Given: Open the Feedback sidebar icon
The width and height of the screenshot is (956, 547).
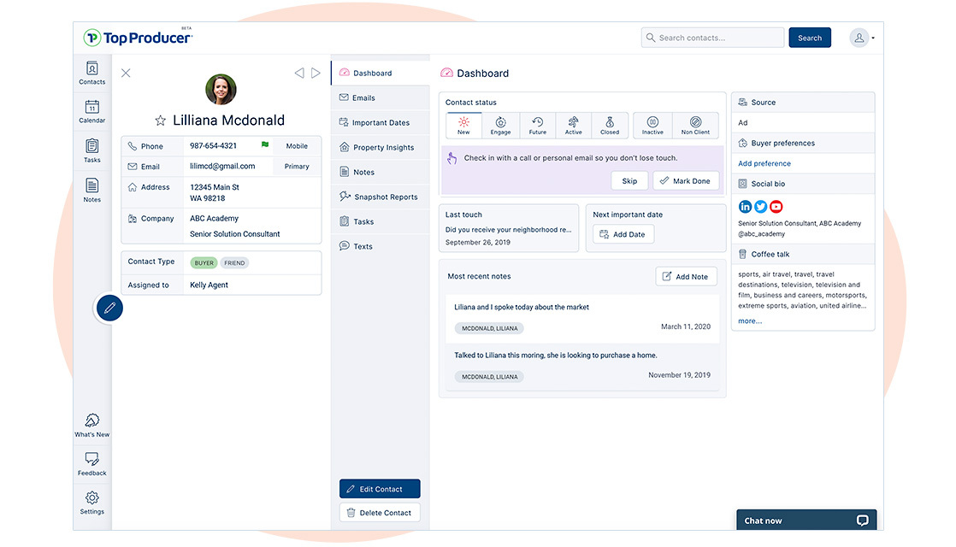Looking at the screenshot, I should [x=91, y=463].
